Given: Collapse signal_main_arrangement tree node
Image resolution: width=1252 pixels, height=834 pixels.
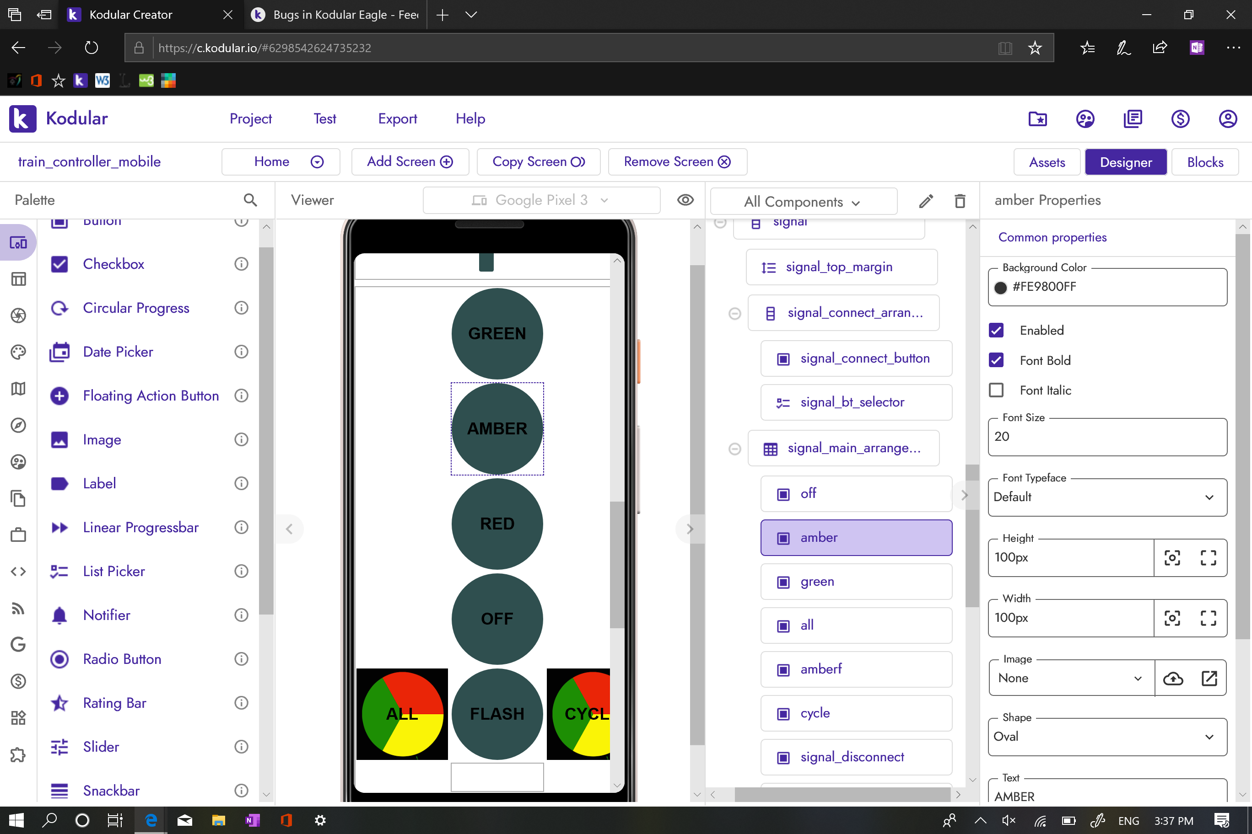Looking at the screenshot, I should (x=734, y=449).
